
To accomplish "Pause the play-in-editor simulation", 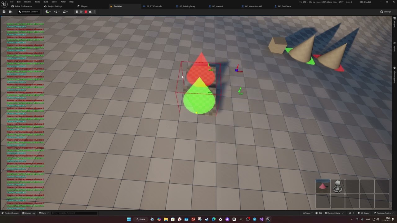I will click(77, 12).
